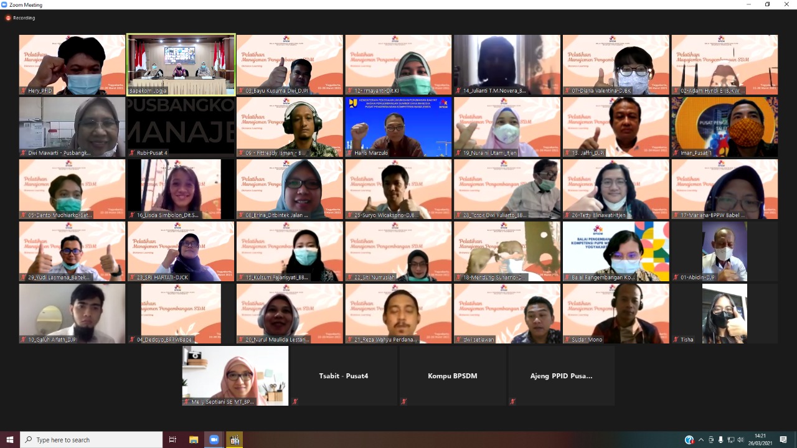Select the Bapekom Jogja video tile

[181, 65]
